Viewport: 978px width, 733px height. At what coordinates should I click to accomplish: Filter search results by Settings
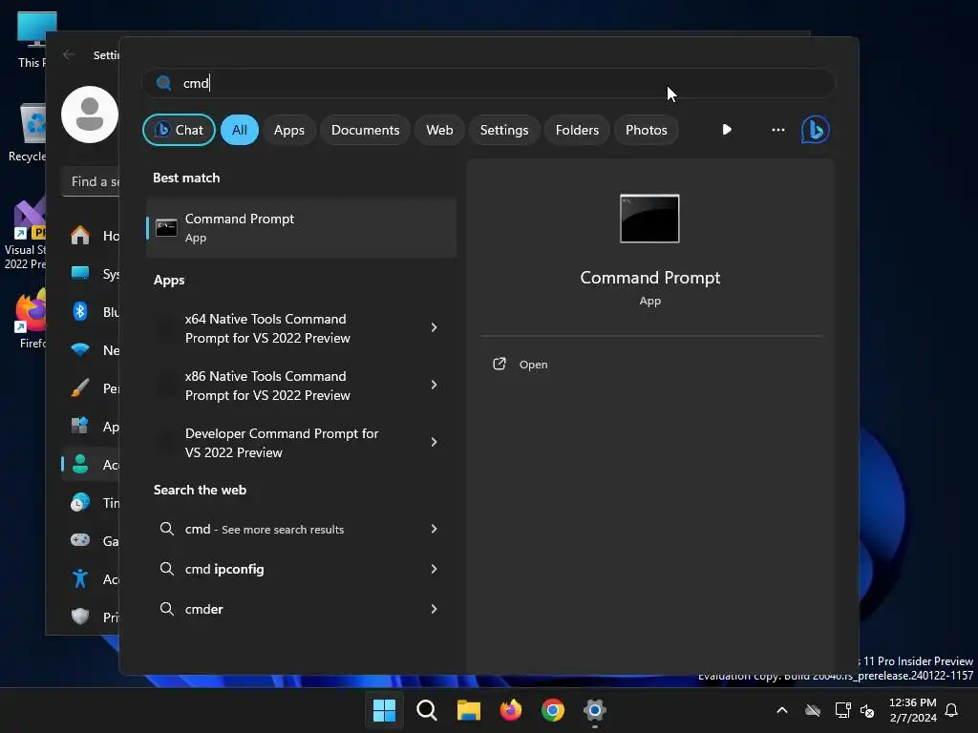[504, 130]
